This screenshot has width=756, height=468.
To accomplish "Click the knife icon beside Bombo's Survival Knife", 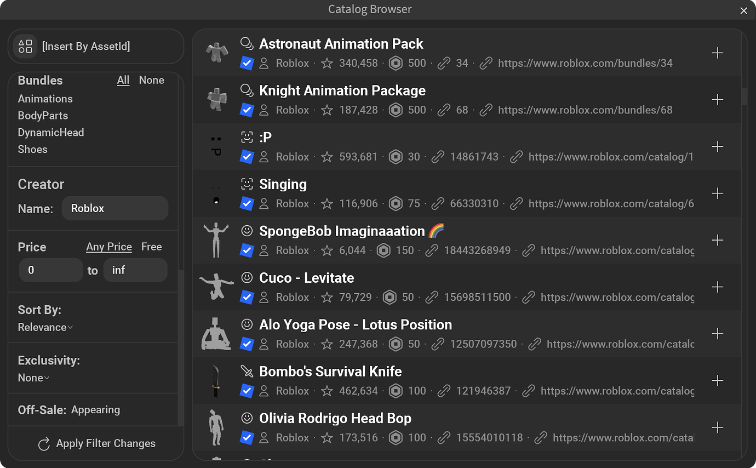I will click(247, 371).
